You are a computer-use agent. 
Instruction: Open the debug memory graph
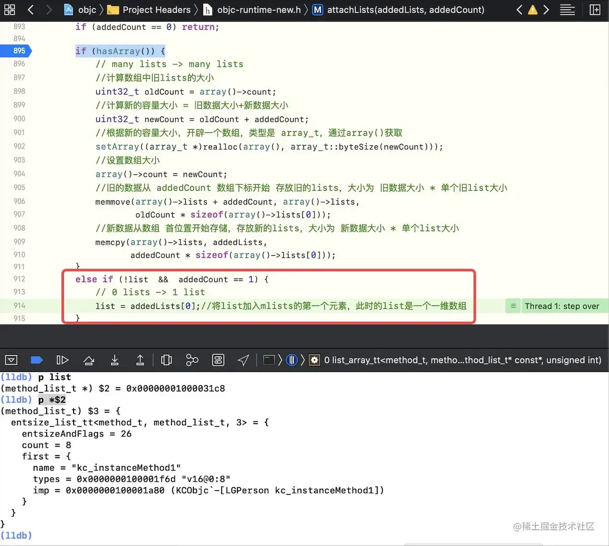point(192,360)
